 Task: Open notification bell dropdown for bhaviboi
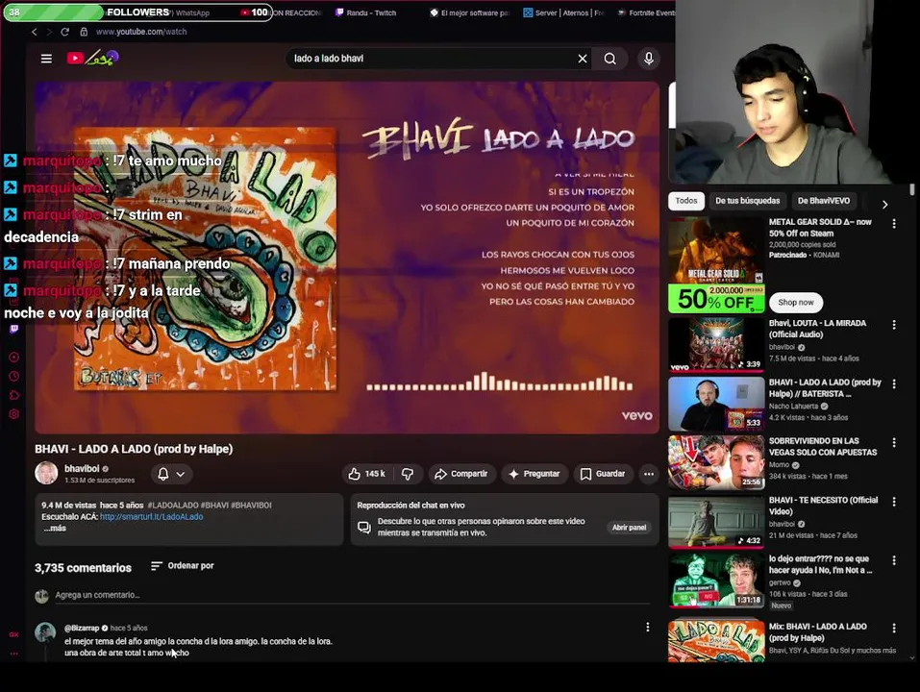pos(171,474)
